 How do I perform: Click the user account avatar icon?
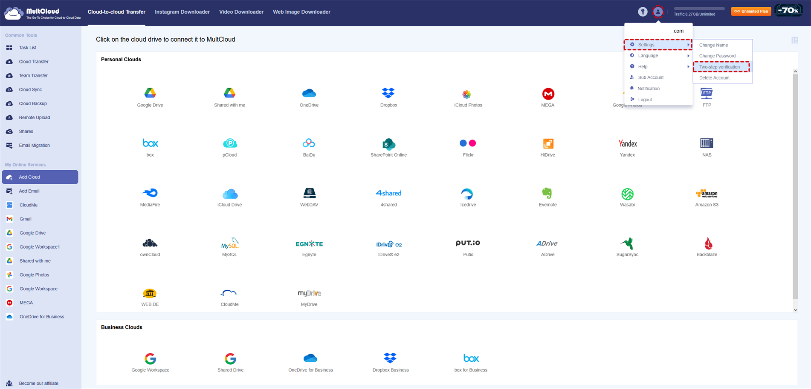click(x=658, y=11)
